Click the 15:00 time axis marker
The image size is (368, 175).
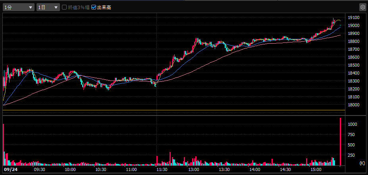[316, 169]
